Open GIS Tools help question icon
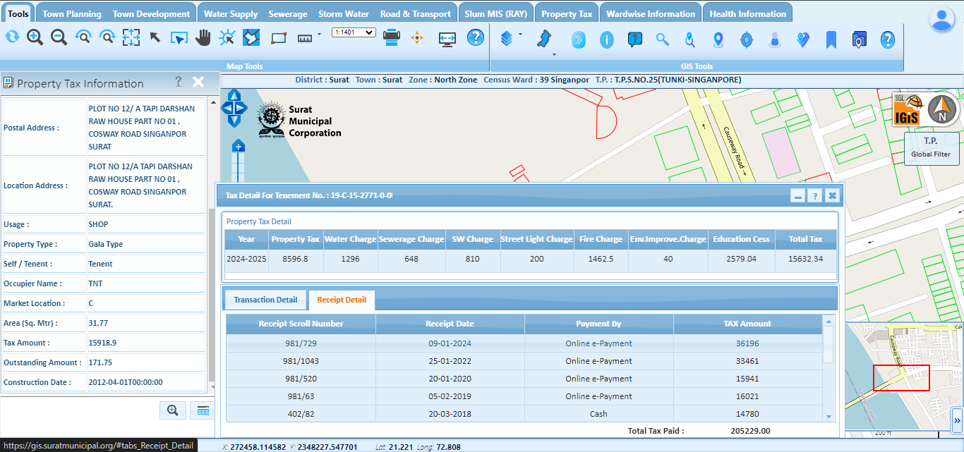 click(x=888, y=40)
